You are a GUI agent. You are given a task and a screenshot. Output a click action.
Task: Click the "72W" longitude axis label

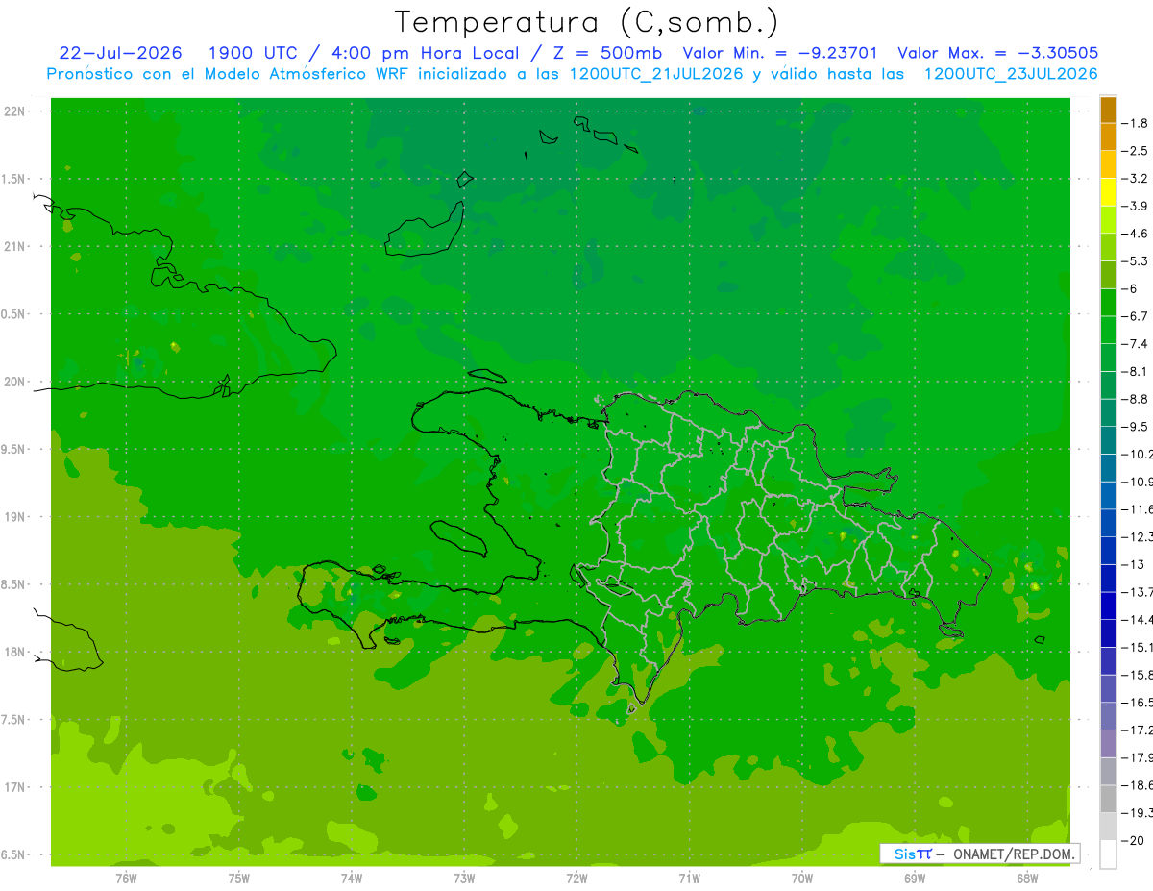[576, 879]
